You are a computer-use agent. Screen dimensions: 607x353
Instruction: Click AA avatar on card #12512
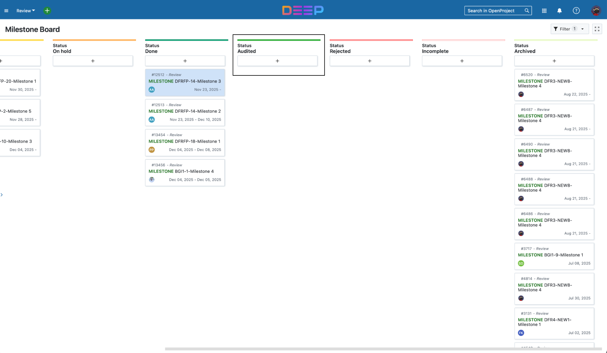point(152,90)
